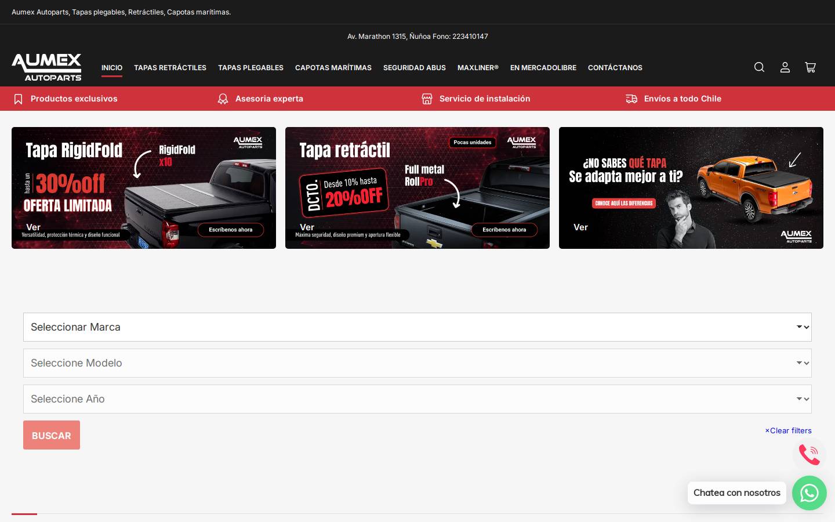Image resolution: width=835 pixels, height=522 pixels.
Task: Click Ver on the orange pickup banner
Action: (580, 227)
